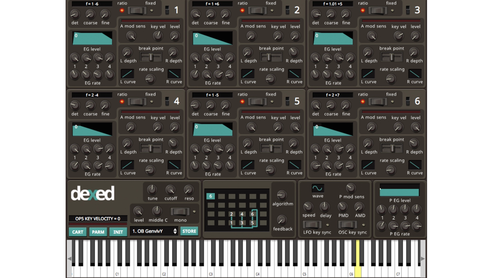This screenshot has height=278, width=494.
Task: Click the preset list up/down arrows
Action: pos(175,231)
